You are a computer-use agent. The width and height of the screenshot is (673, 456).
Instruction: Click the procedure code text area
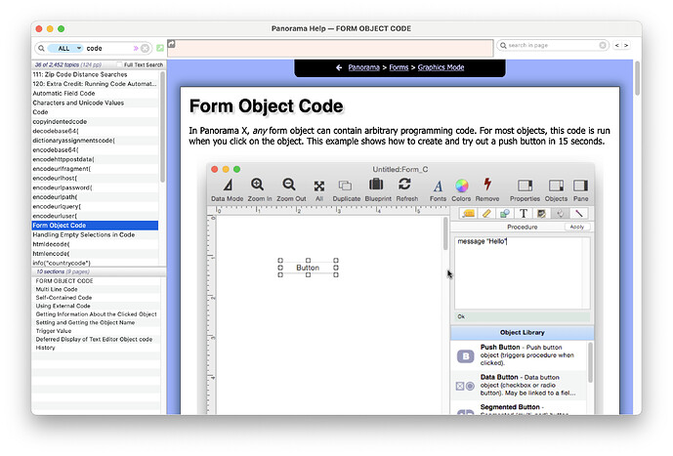click(x=522, y=272)
